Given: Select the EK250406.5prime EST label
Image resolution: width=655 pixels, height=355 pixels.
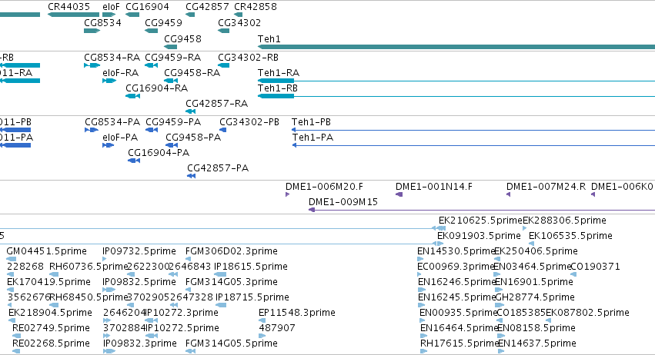Looking at the screenshot, I should click(x=536, y=251).
